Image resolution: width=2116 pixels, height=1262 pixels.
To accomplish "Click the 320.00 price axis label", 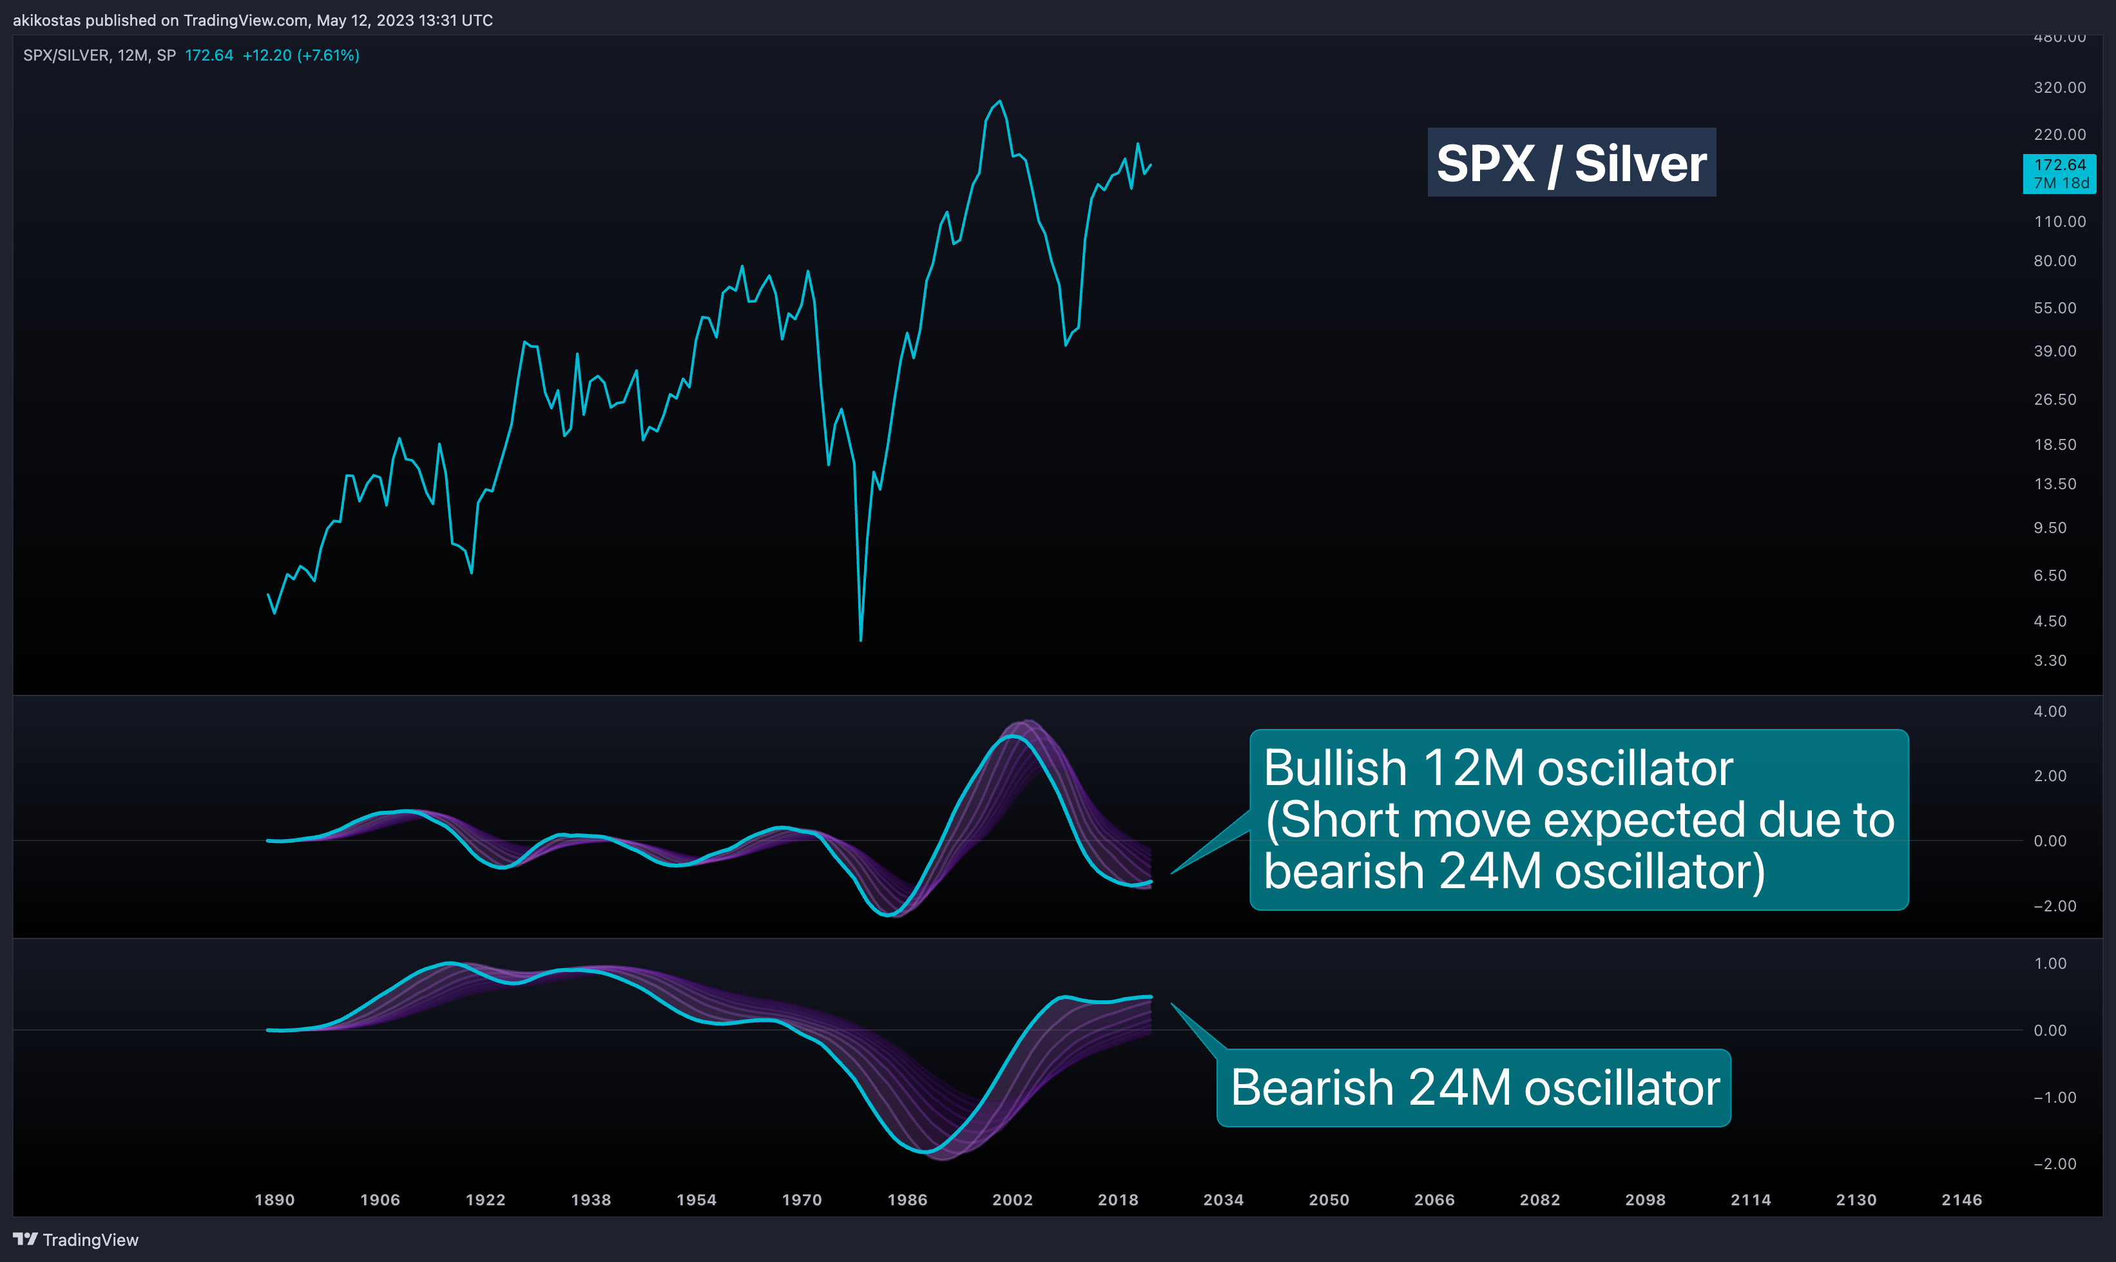I will [2059, 88].
